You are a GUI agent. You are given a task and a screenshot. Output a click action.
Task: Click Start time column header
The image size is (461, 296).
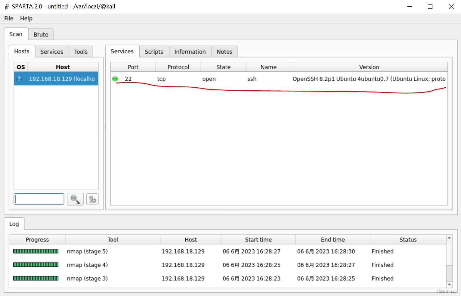point(258,239)
